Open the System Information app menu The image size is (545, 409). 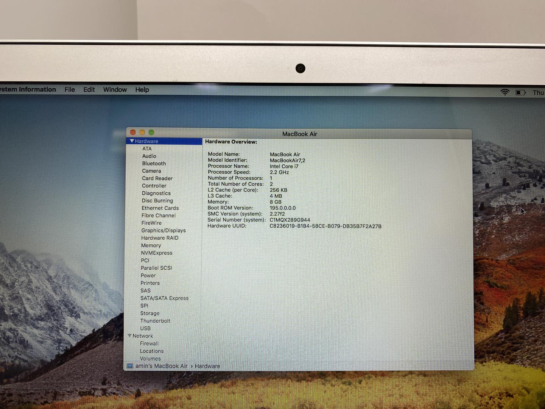28,89
